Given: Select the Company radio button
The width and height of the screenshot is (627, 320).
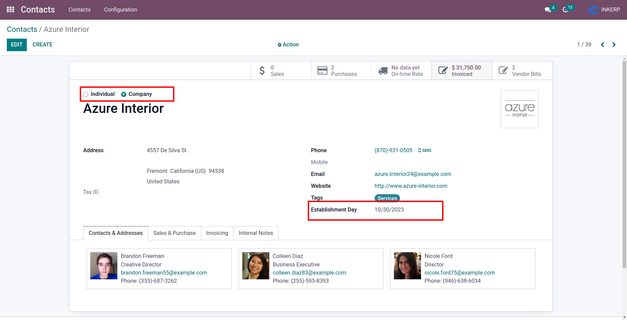Looking at the screenshot, I should pos(123,94).
